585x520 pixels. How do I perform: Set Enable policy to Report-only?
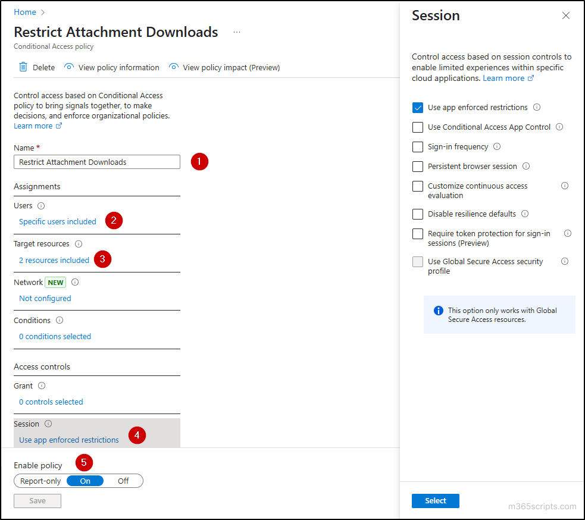[40, 481]
